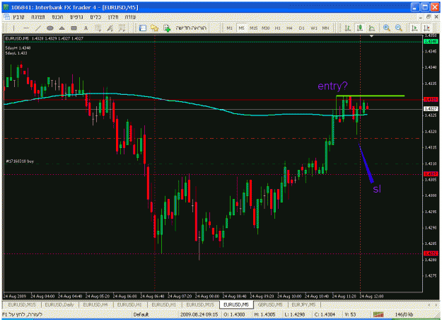The height and width of the screenshot is (320, 442).
Task: Open the profiles folder icon
Action: [x=154, y=28]
